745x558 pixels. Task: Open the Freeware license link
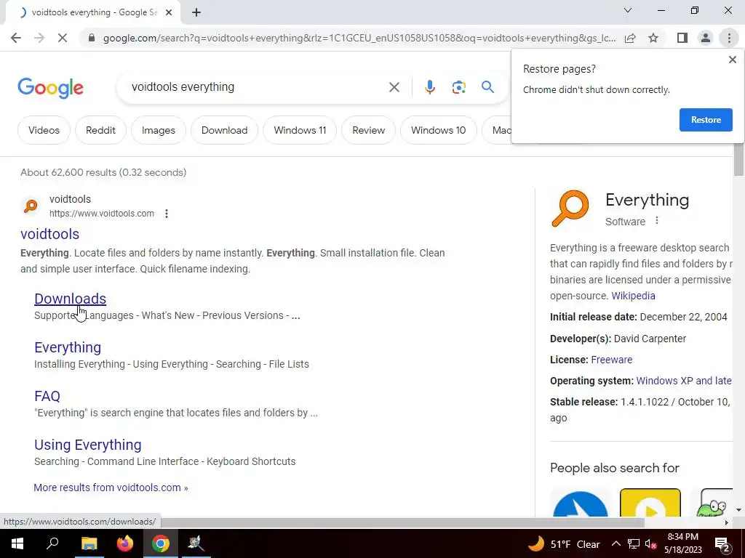tap(611, 360)
